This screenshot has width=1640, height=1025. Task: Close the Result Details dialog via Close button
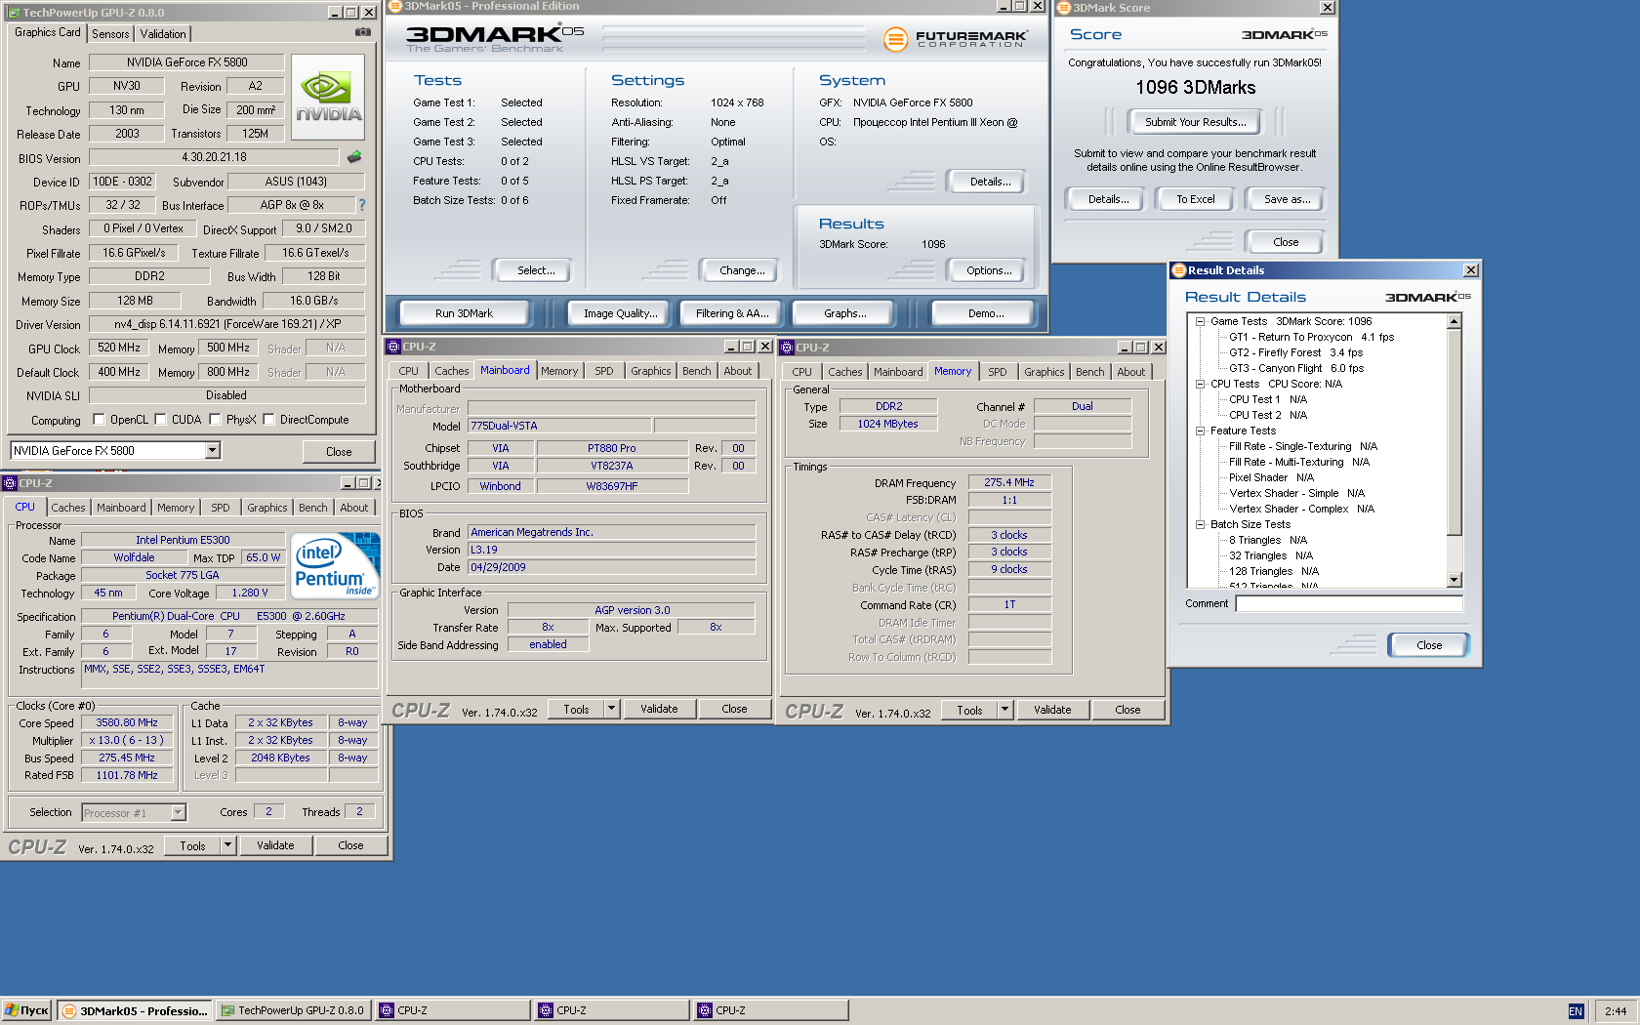point(1428,645)
